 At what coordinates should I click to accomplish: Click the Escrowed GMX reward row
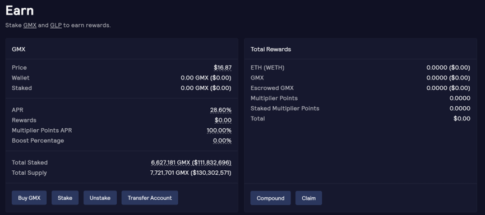(x=361, y=88)
